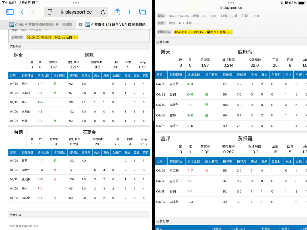
Task: Tap the 負 result in 04/23 @樂天 row
Action: click(x=55, y=170)
